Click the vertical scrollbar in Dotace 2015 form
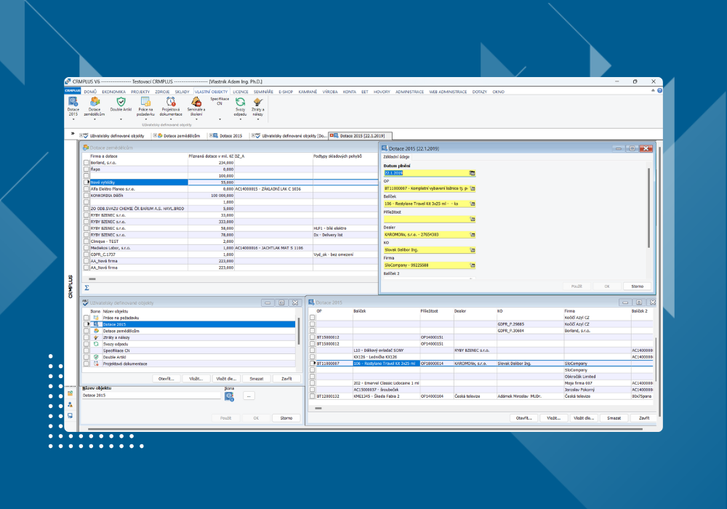This screenshot has height=509, width=727. tap(648, 208)
